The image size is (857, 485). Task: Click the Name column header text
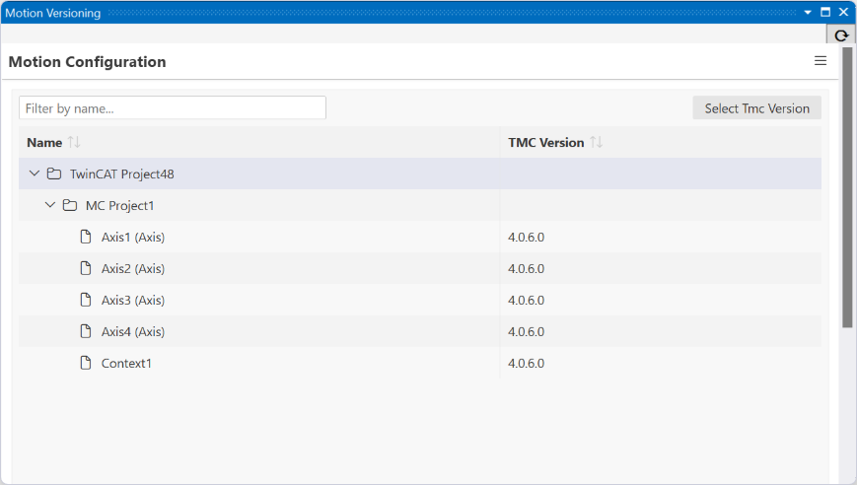tap(44, 143)
